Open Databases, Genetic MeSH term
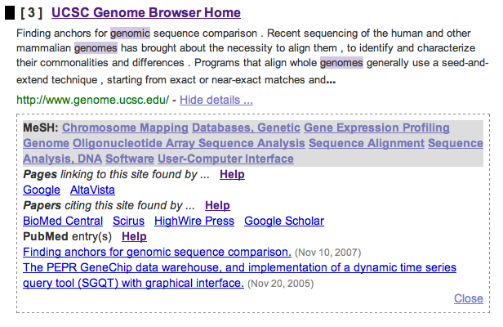 pyautogui.click(x=246, y=128)
